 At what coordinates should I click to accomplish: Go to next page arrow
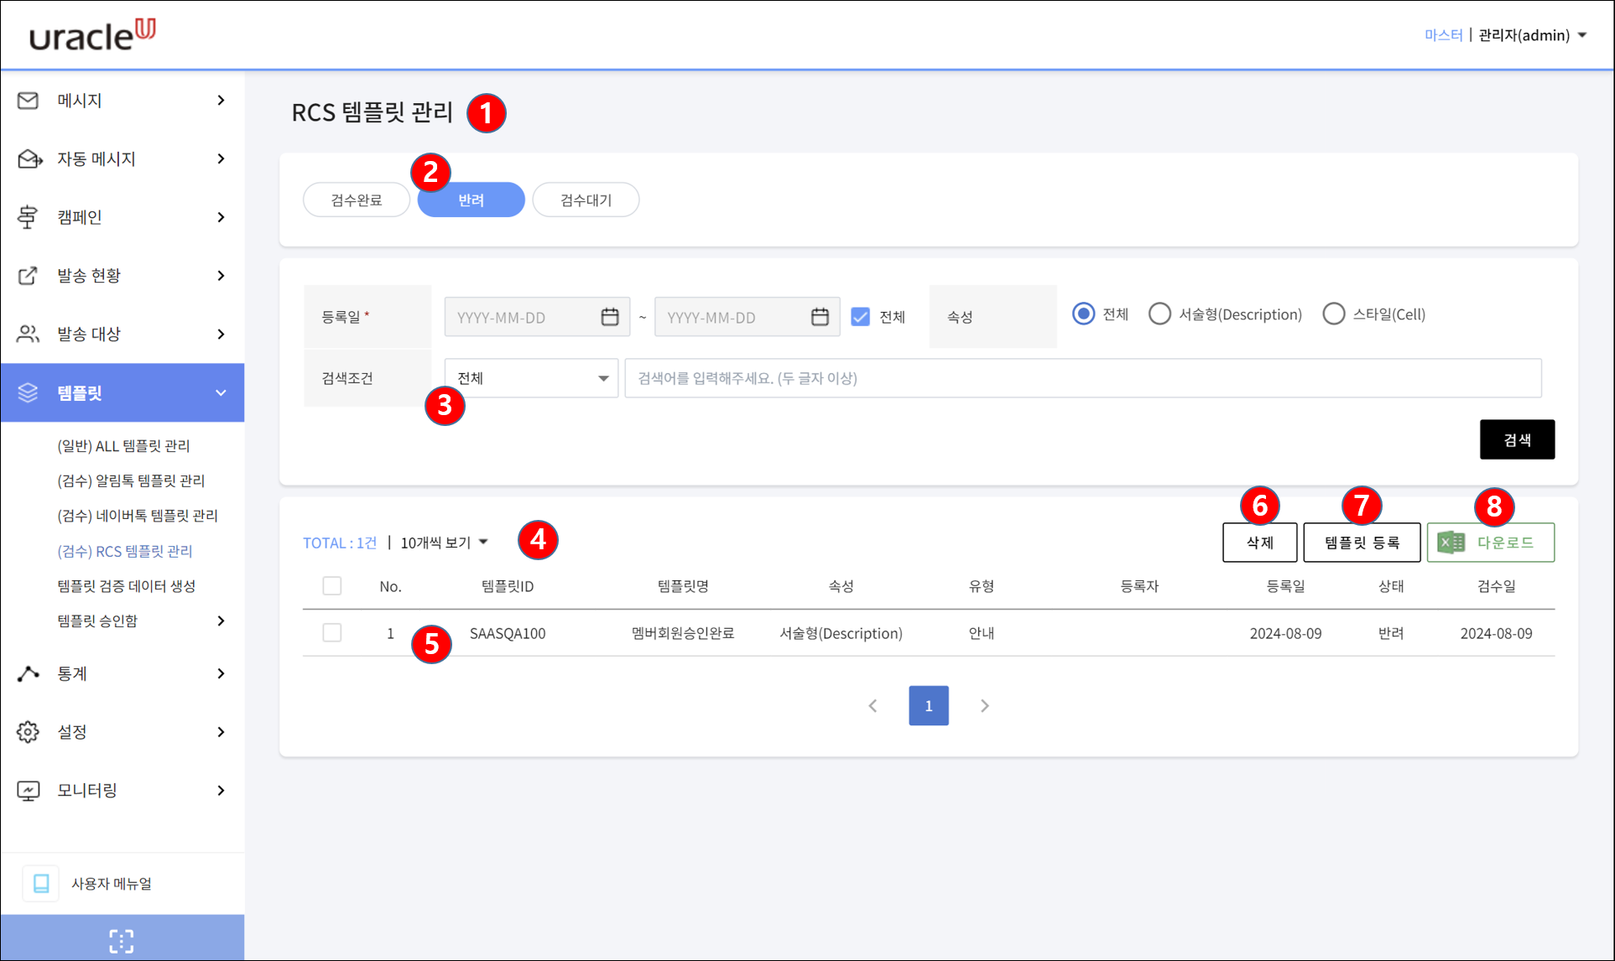pyautogui.click(x=985, y=706)
